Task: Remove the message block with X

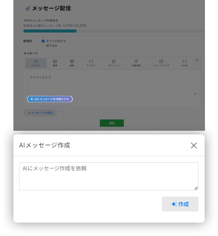Action: (197, 60)
